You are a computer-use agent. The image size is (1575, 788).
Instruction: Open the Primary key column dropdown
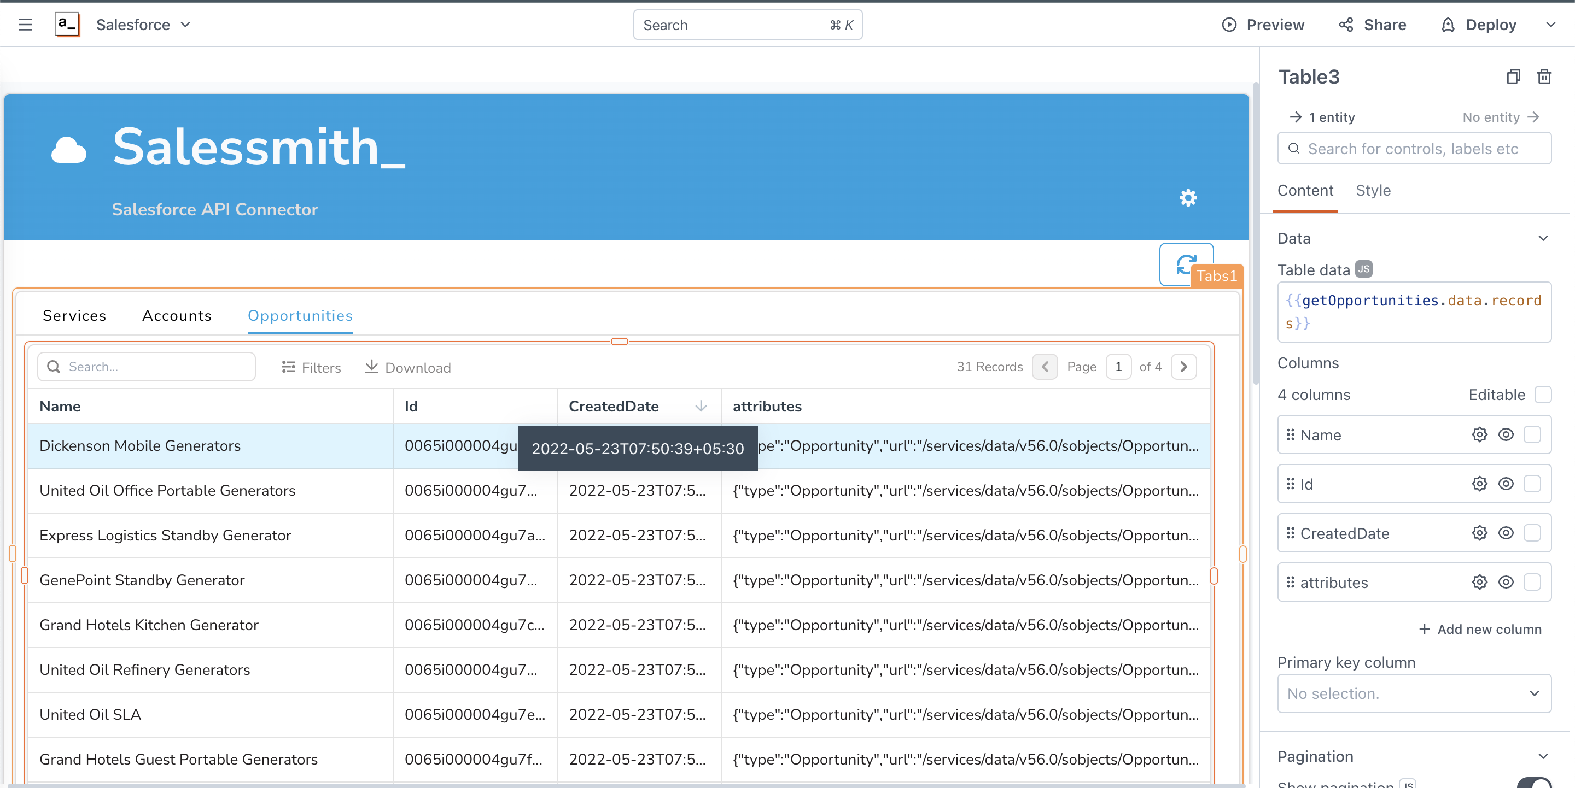1414,693
